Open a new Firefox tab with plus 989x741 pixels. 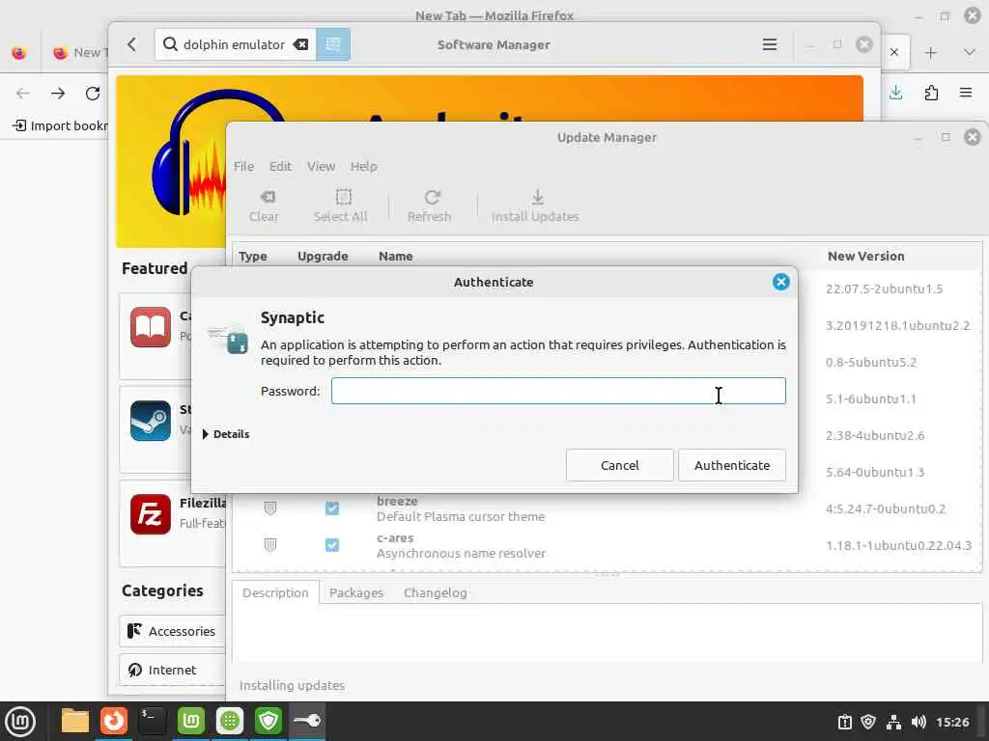(930, 52)
